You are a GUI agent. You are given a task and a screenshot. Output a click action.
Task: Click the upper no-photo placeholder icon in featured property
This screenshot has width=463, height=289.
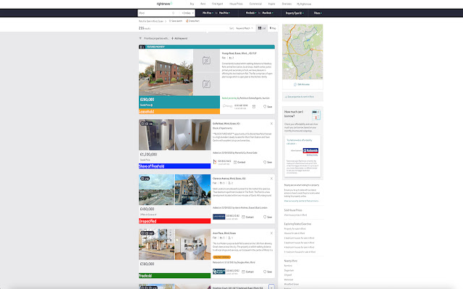point(206,61)
